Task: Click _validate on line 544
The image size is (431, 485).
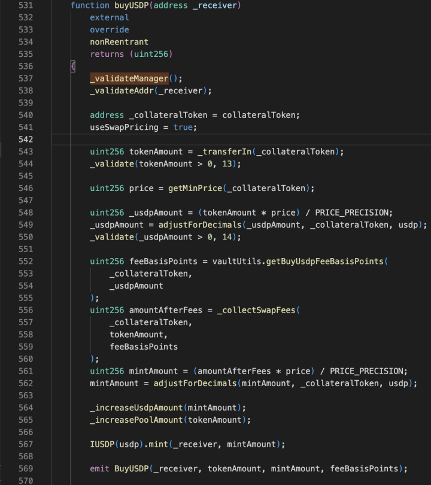Action: tap(112, 164)
